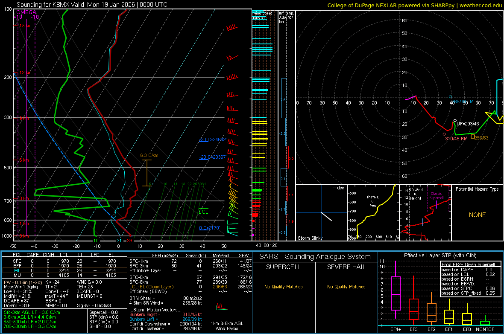Click the 'SFC-1km' kinematics row label

tap(138, 261)
